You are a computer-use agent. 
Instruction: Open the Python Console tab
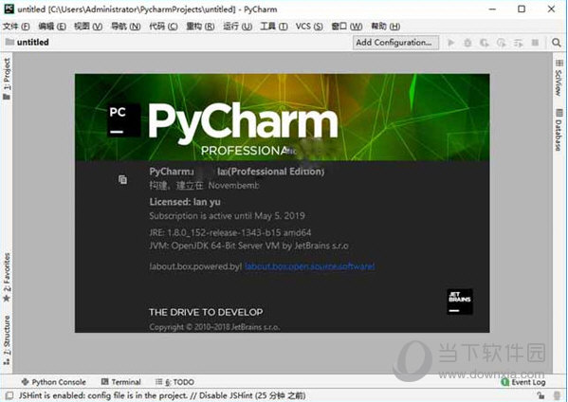click(x=54, y=382)
